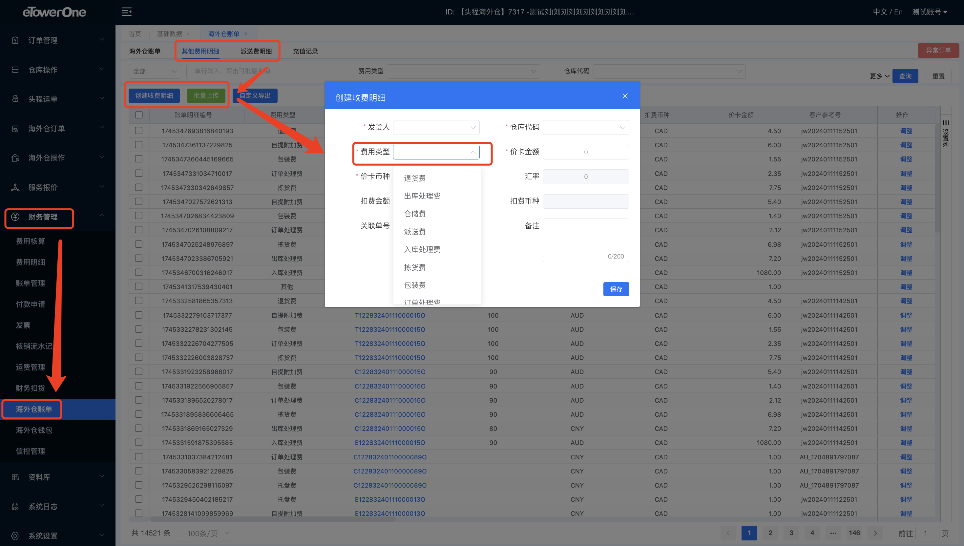964x546 pixels.
Task: Select 派送费 from the fee type list
Action: [437, 232]
